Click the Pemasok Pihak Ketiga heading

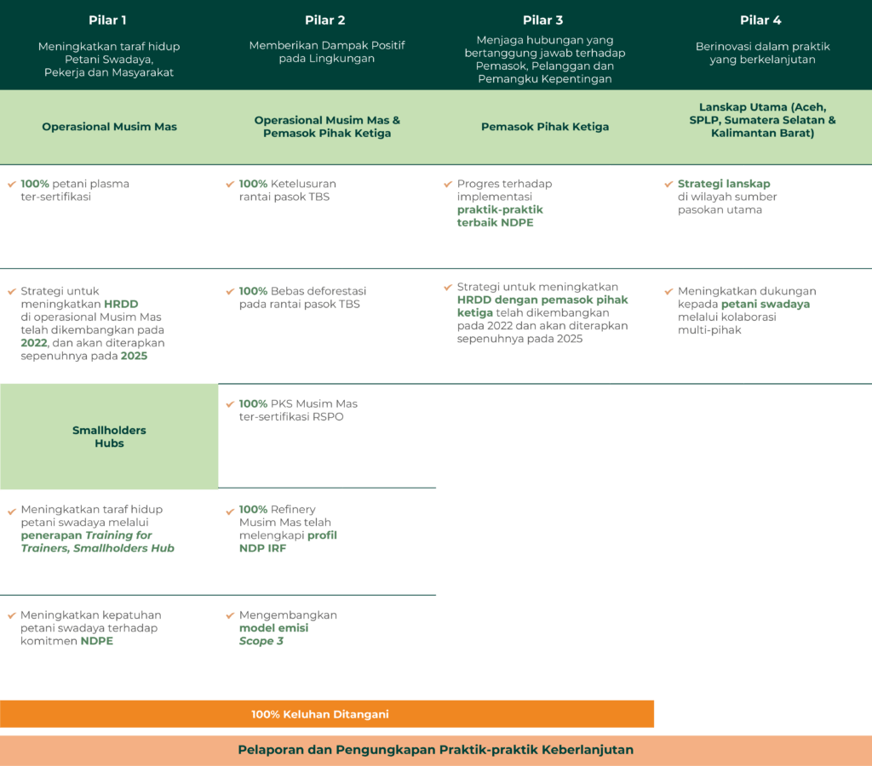tap(545, 127)
